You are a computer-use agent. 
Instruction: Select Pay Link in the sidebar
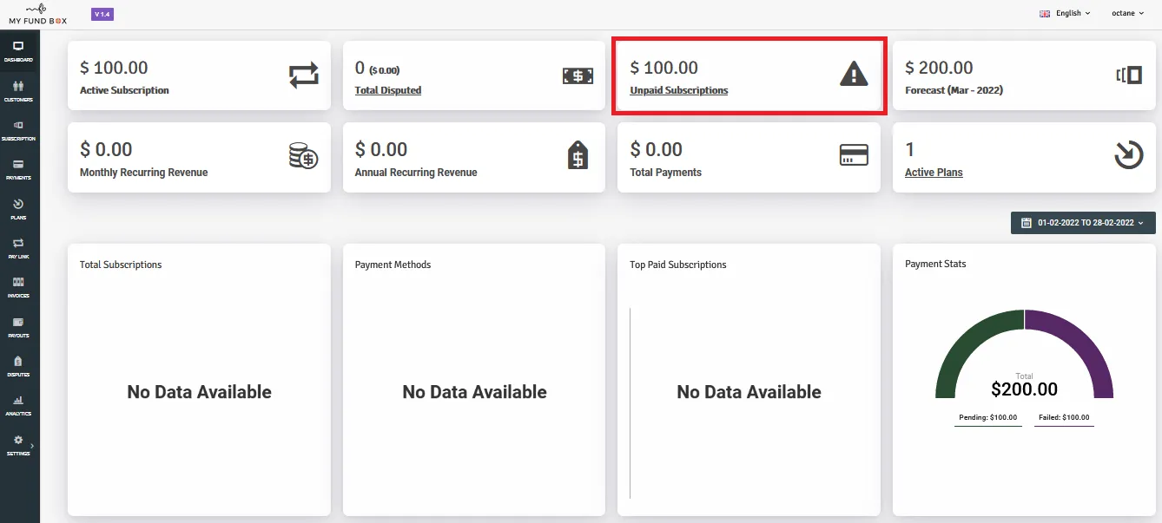tap(18, 248)
